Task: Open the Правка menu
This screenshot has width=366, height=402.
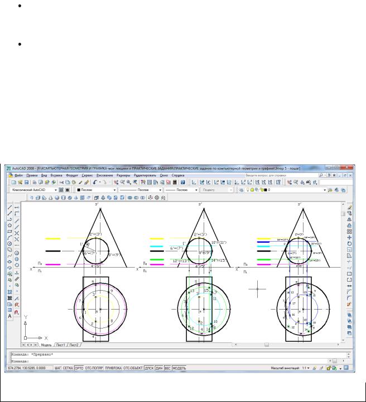Action: pyautogui.click(x=32, y=175)
